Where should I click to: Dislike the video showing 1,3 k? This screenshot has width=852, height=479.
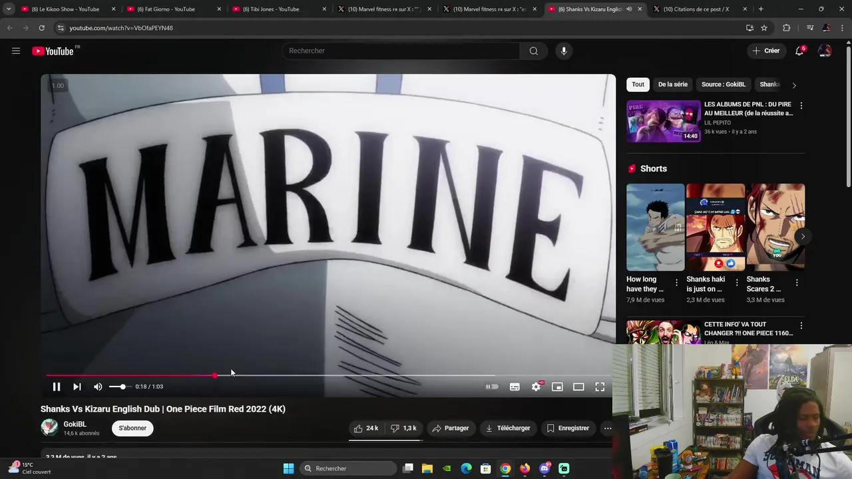403,428
